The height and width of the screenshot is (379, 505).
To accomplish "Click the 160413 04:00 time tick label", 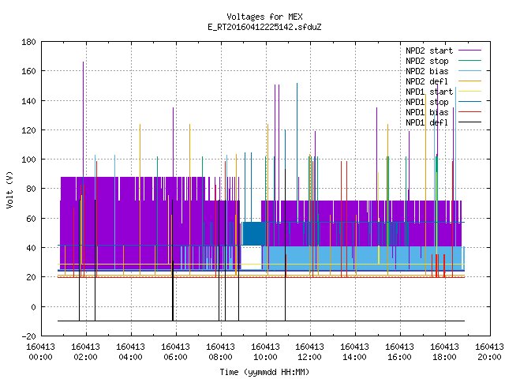I will click(130, 352).
